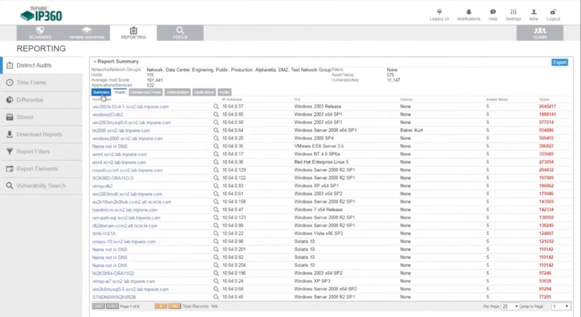The height and width of the screenshot is (317, 581).
Task: Click the magnifier icon for 10.64.0.20
Action: pyautogui.click(x=216, y=139)
